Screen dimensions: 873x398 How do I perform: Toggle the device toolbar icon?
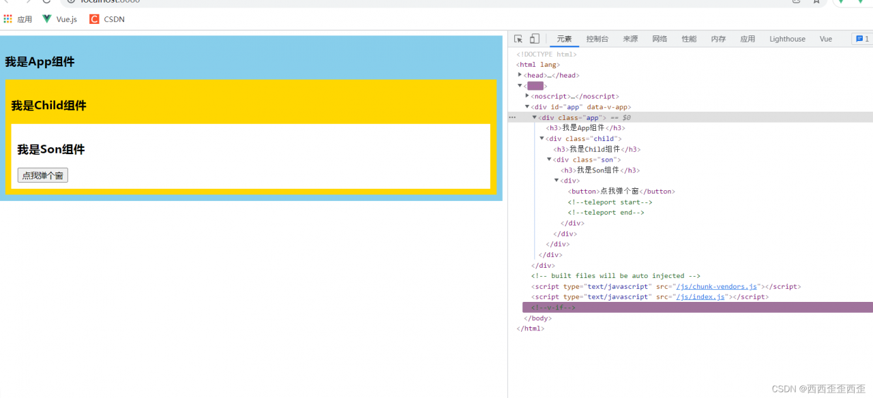pos(535,39)
